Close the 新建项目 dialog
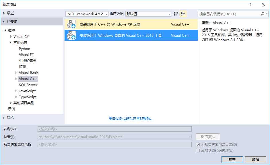This screenshot has height=165, width=270. point(263,4)
